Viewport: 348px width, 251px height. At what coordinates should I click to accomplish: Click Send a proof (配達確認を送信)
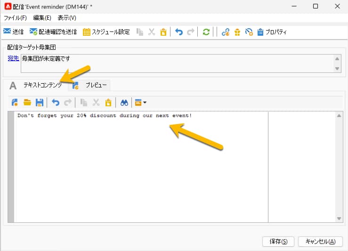(53, 31)
